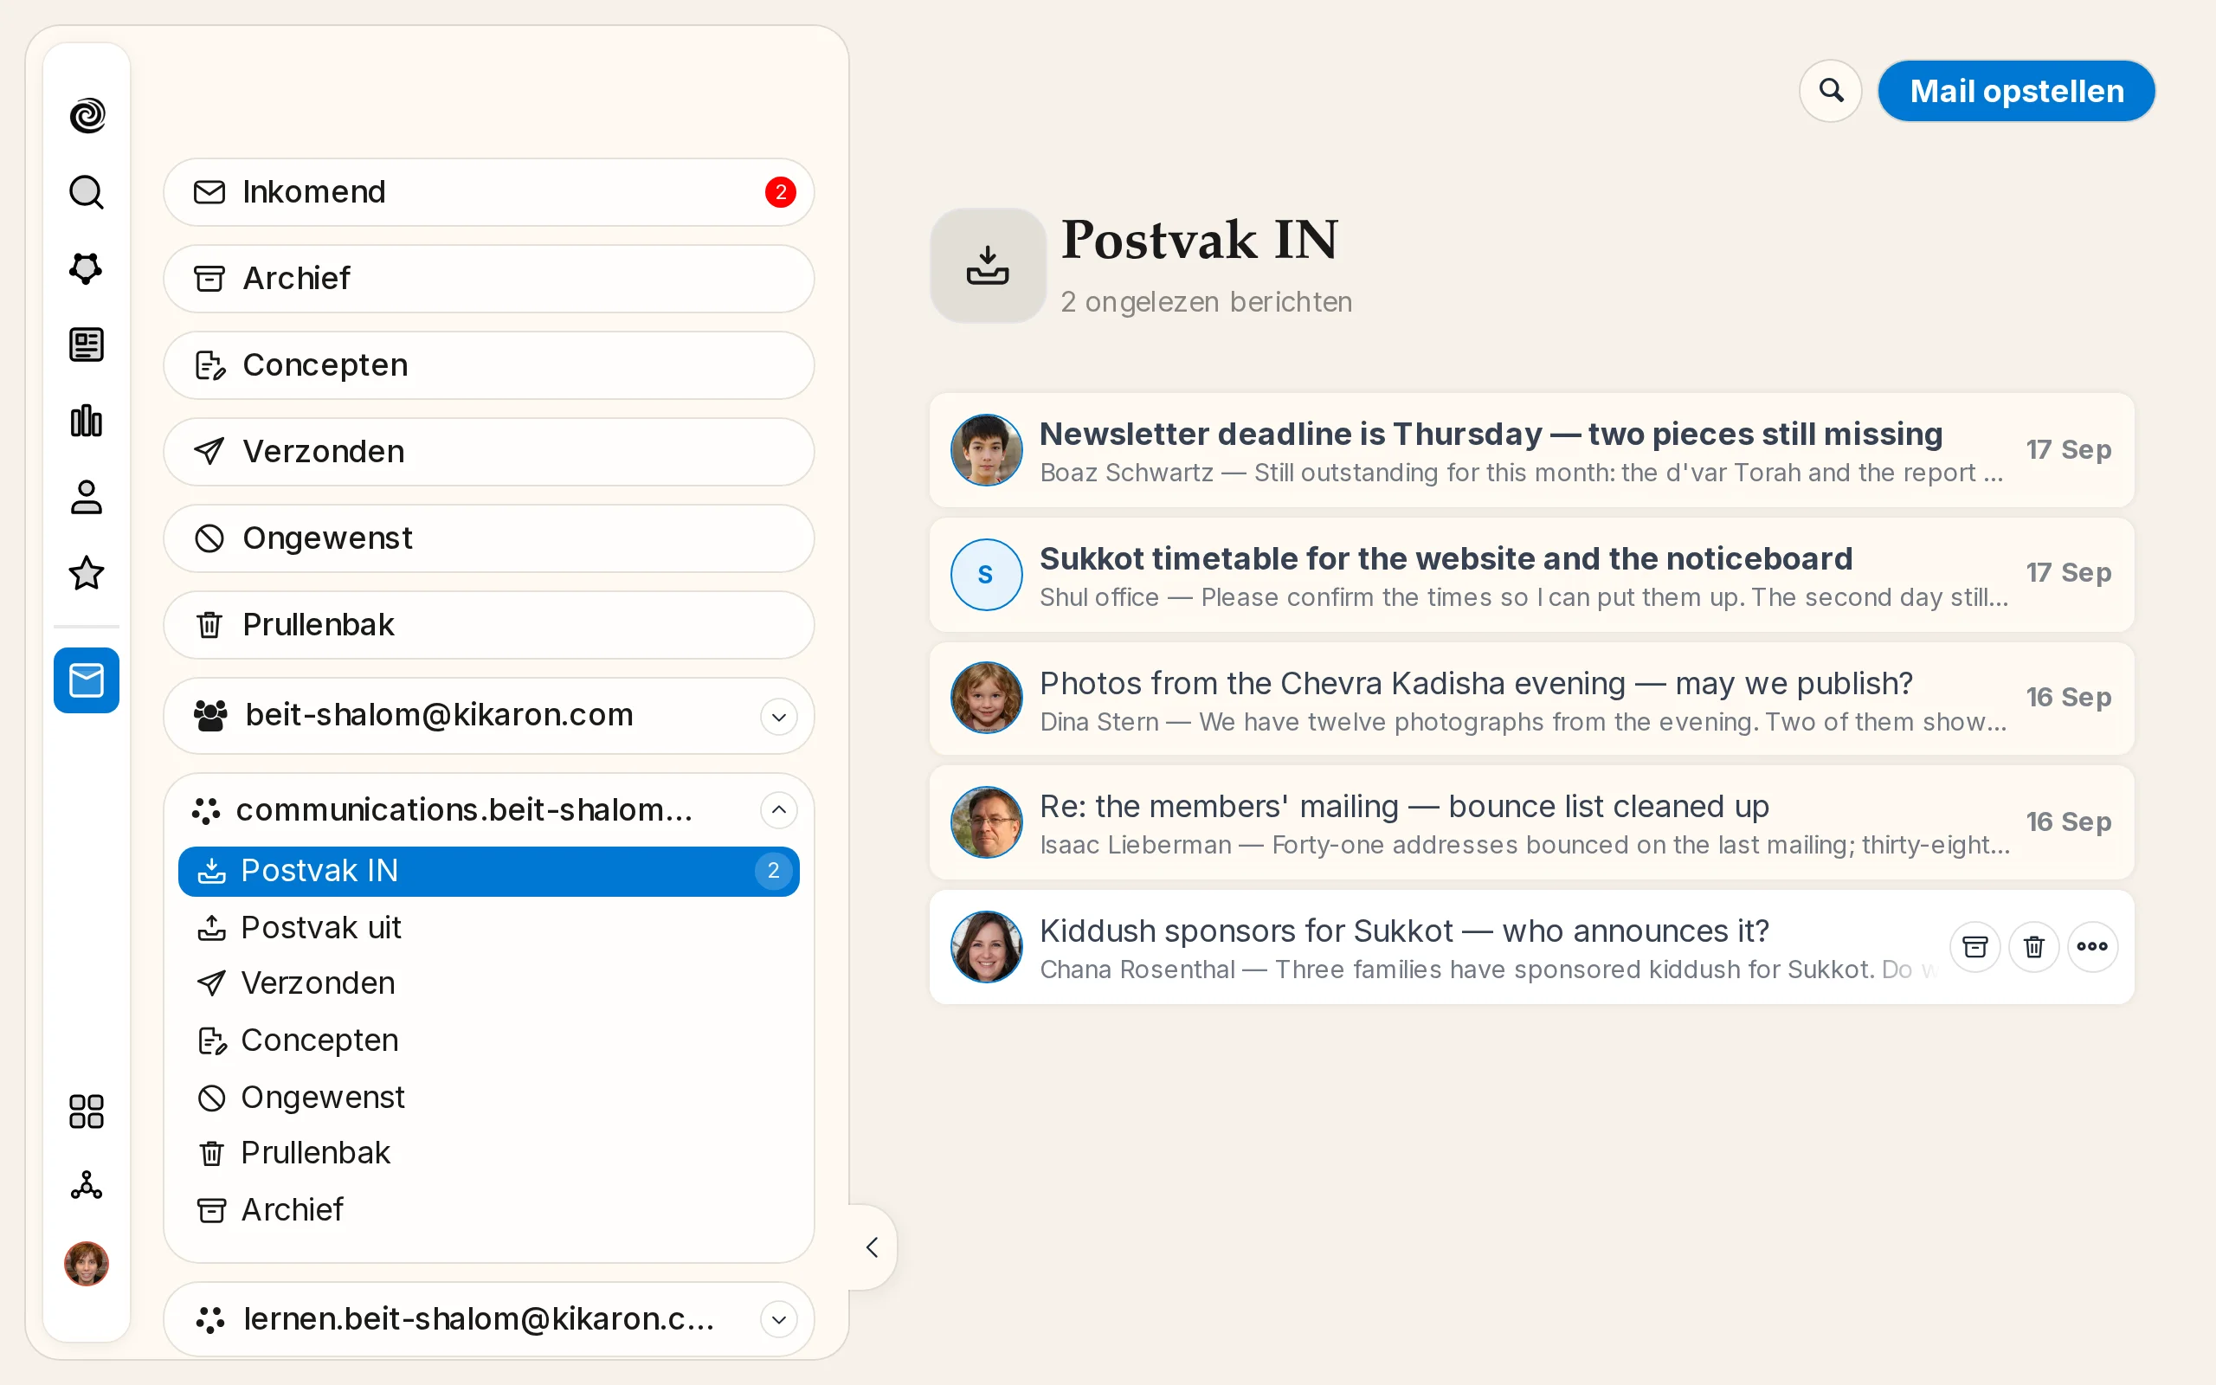Open the top Concepten folder
The image size is (2216, 1385).
tap(489, 365)
